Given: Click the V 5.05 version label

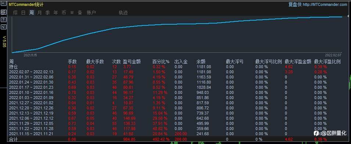Looking at the screenshot, I should pyautogui.click(x=4, y=42).
